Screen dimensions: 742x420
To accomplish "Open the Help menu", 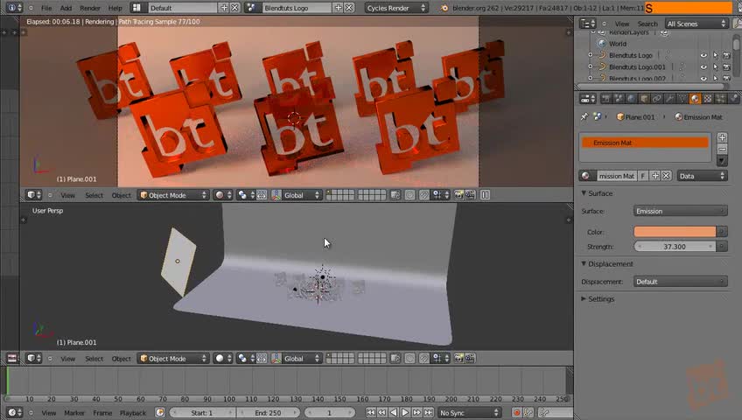I will [x=115, y=8].
